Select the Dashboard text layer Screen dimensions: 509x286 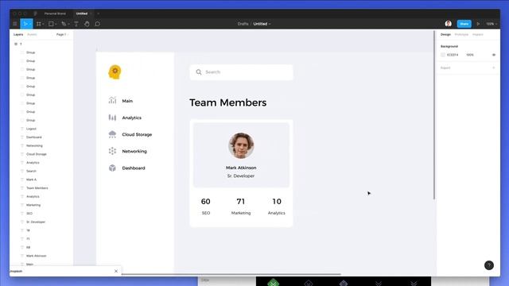33,137
